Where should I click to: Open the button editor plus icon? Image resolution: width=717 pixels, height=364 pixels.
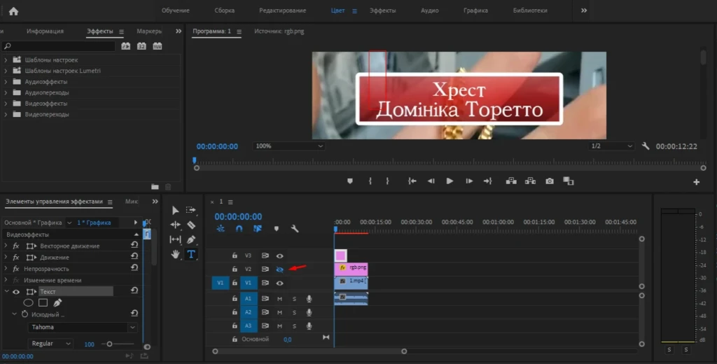point(696,182)
